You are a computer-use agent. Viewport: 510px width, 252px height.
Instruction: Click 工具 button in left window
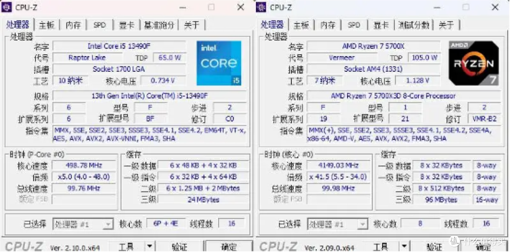click(x=126, y=247)
